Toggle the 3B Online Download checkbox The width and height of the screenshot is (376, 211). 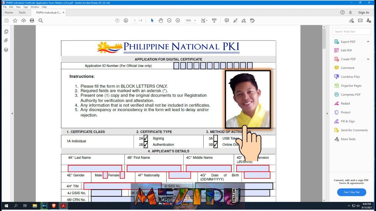point(216,144)
